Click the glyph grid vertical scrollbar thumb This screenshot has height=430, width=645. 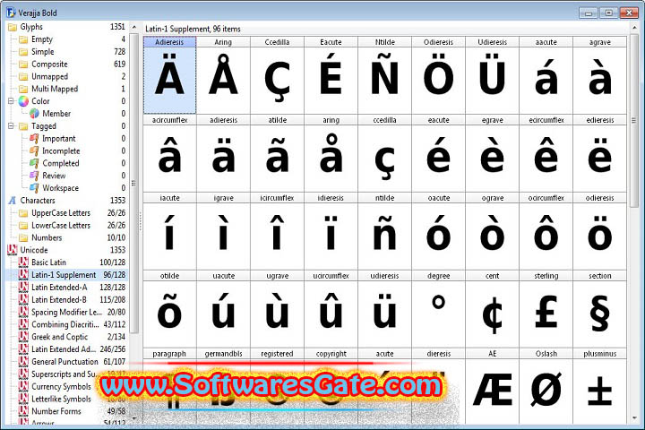click(633, 121)
